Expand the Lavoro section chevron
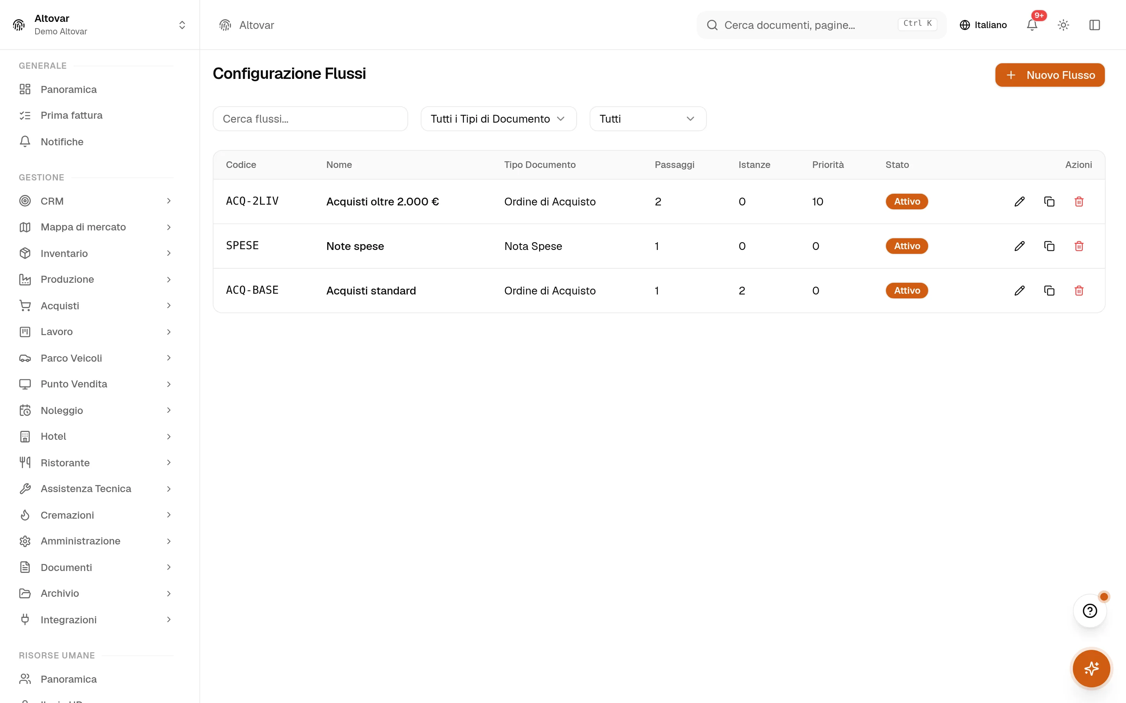 tap(169, 332)
